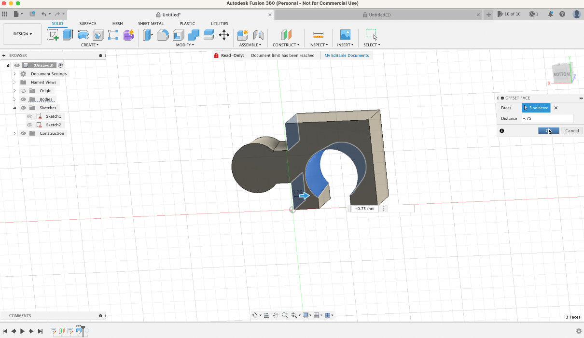Select the timeline history end marker
Image resolution: width=584 pixels, height=338 pixels.
point(83,331)
